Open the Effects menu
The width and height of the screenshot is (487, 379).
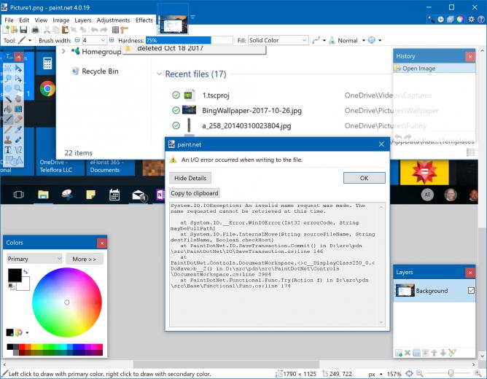(x=144, y=20)
